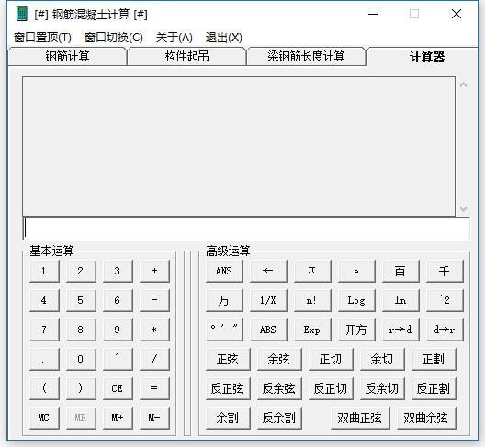Viewport: 485px width, 447px height.
Task: Insert the pi constant symbol
Action: [x=312, y=271]
